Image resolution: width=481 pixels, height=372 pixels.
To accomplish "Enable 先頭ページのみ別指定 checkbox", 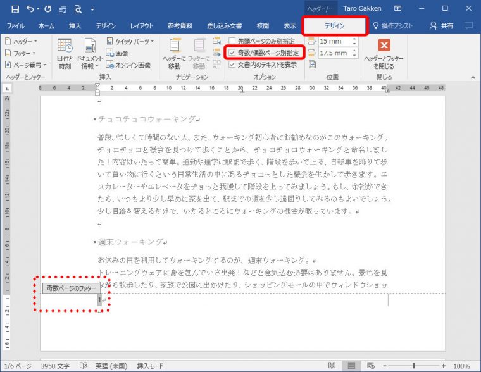I will tap(232, 40).
